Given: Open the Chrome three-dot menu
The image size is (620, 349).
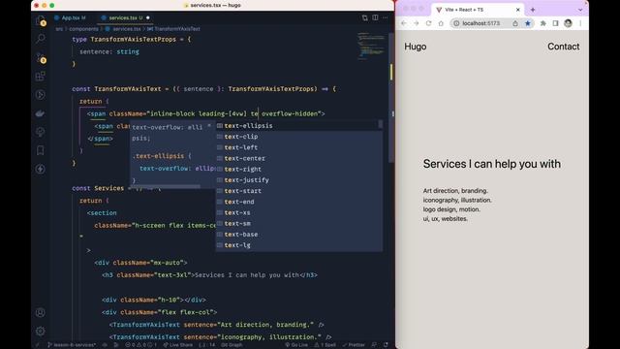Looking at the screenshot, I should click(x=580, y=23).
